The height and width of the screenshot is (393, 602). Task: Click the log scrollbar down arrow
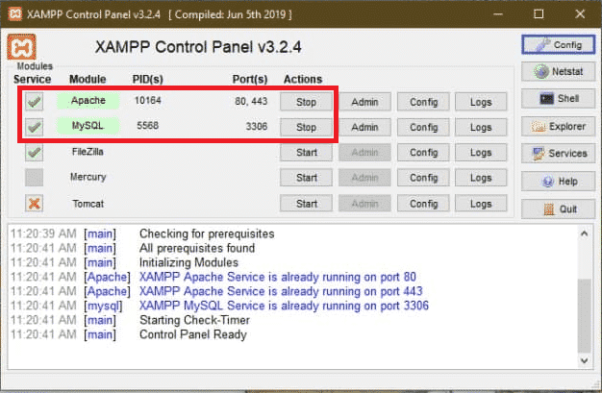click(x=585, y=360)
